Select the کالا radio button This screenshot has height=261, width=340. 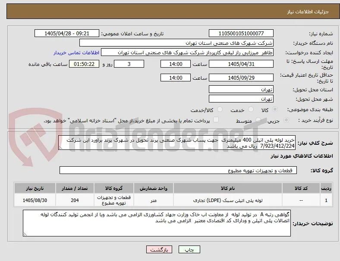[x=275, y=109]
